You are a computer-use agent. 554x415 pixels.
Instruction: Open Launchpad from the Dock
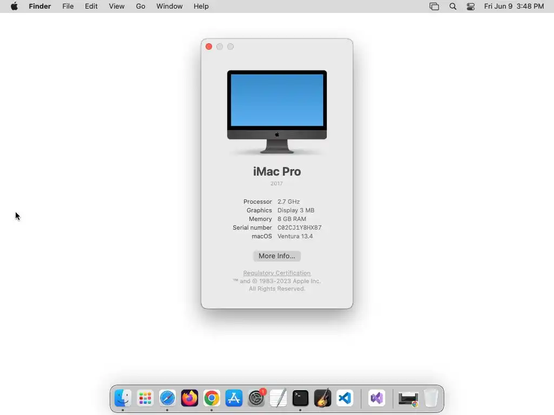click(145, 398)
